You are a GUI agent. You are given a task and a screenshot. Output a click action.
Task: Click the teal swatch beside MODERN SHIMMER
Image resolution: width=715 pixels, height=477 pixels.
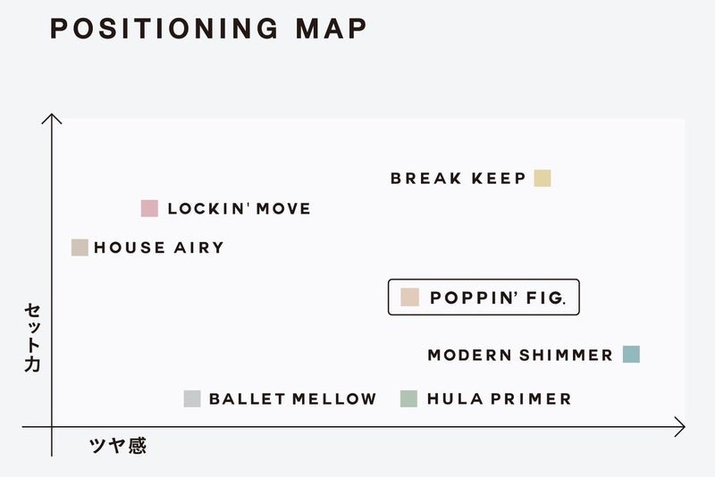click(x=632, y=354)
